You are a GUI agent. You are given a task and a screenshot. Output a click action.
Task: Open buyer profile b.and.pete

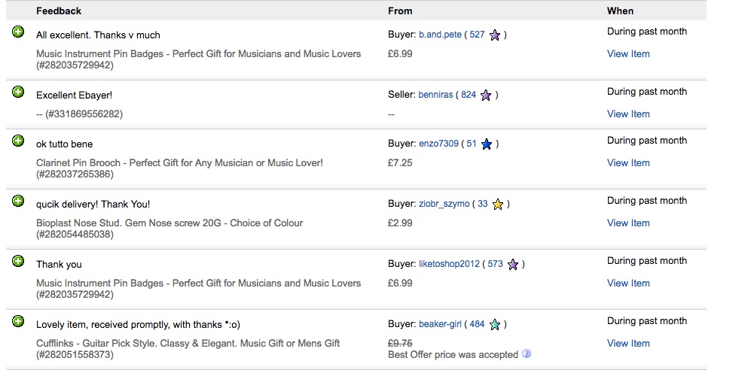(x=440, y=35)
